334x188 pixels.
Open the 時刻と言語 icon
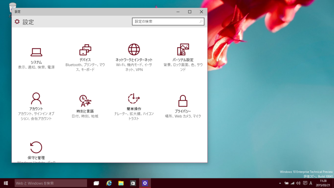coord(85,101)
